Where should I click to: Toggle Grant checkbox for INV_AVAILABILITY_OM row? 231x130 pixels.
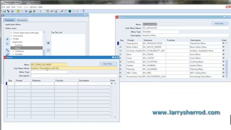click(x=223, y=51)
